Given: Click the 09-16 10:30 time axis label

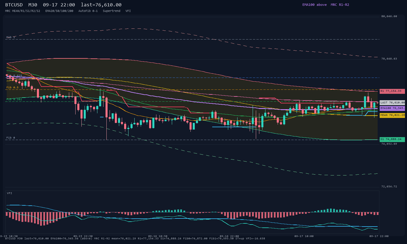Looking at the screenshot, I should click(x=158, y=236).
